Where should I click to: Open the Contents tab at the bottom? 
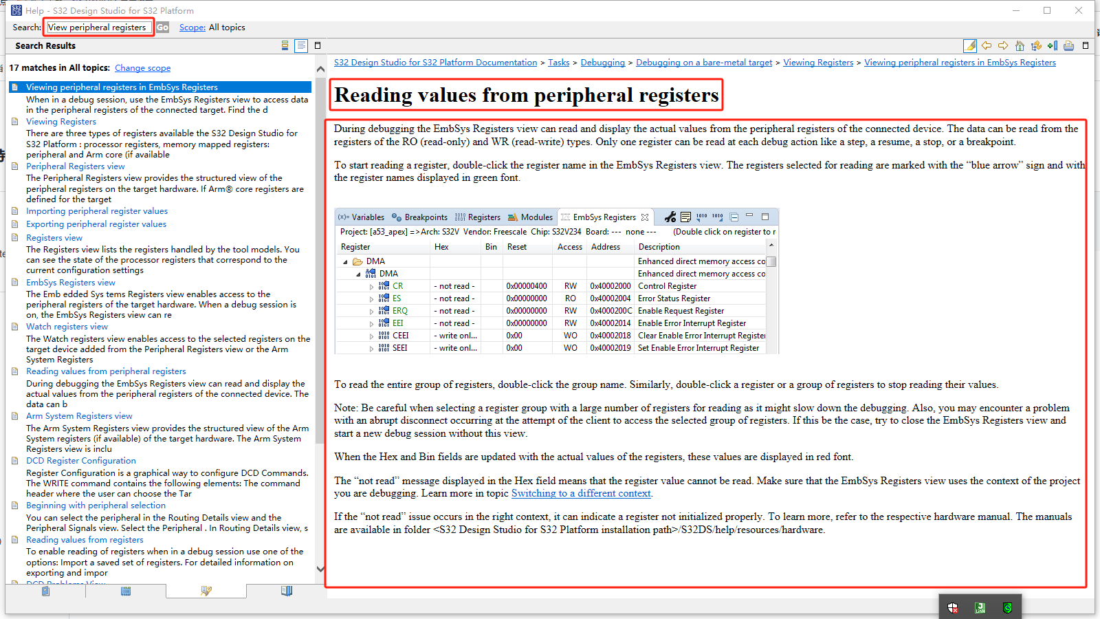click(x=45, y=591)
